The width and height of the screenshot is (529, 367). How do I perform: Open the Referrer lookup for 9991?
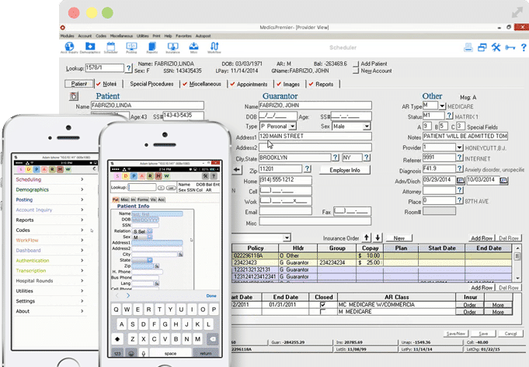[459, 158]
